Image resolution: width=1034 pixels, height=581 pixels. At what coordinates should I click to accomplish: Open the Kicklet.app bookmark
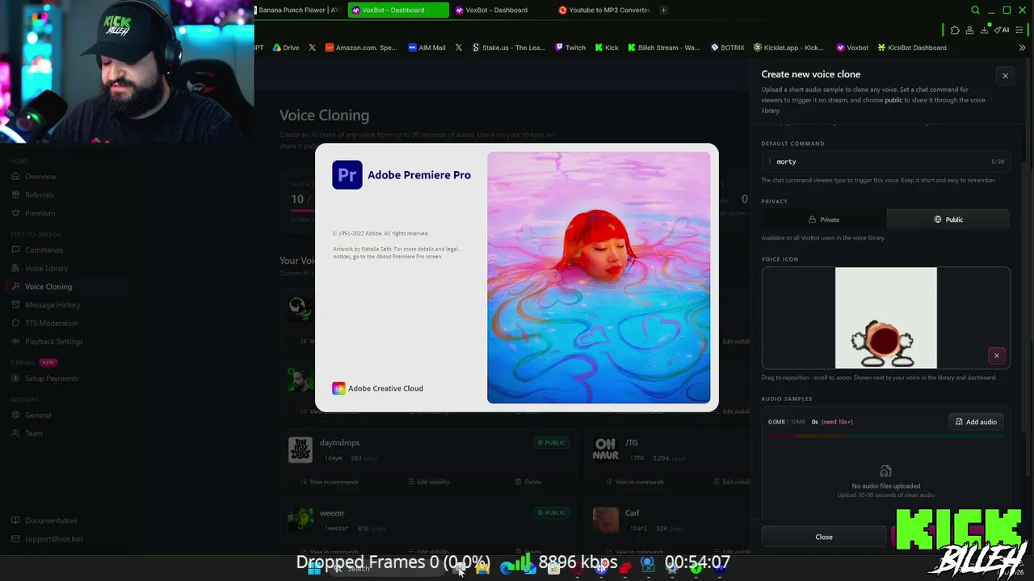tap(788, 48)
